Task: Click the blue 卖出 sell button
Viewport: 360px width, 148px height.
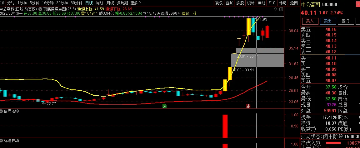Action: (x=327, y=21)
